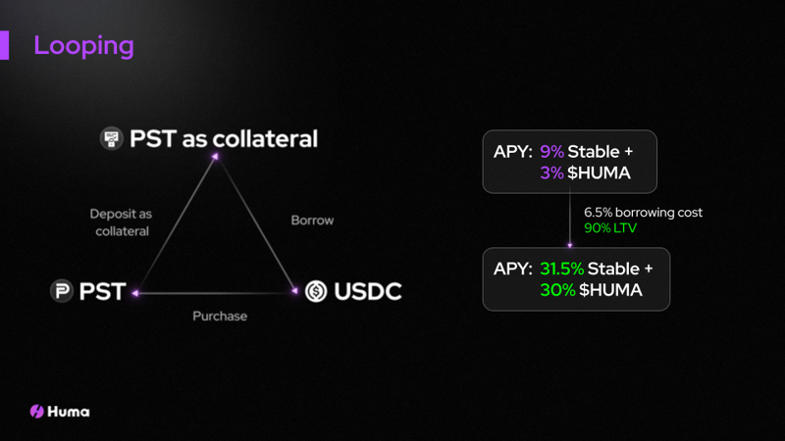Viewport: 785px width, 441px height.
Task: Click the purple 3% $HUMA value
Action: [551, 173]
